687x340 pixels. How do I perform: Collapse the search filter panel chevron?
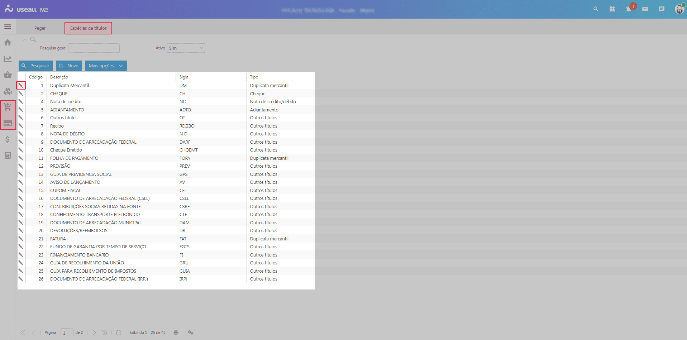click(x=25, y=39)
